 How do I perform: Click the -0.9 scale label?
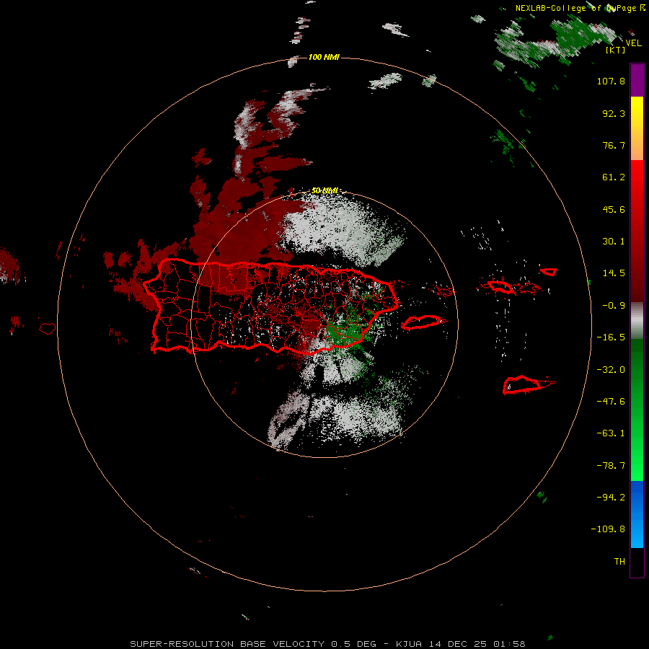coord(614,306)
